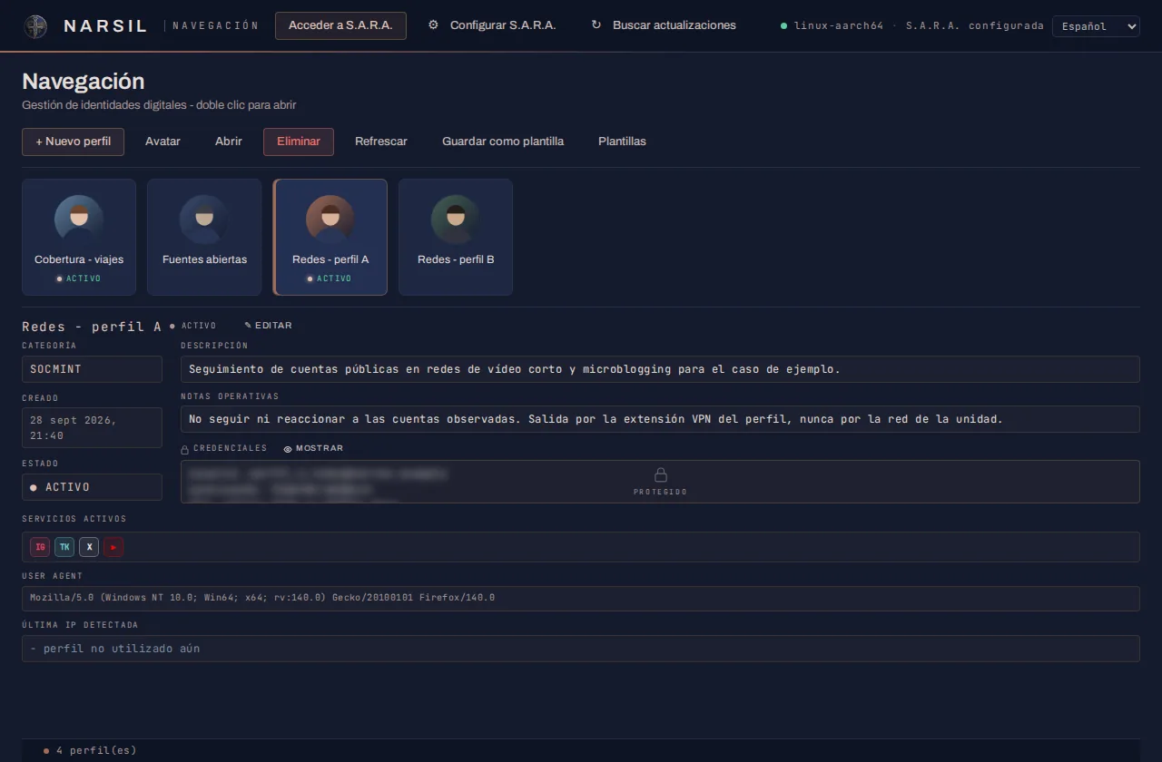Click the 'Redes - perfil A' detail title
This screenshot has width=1162, height=762.
coord(92,327)
